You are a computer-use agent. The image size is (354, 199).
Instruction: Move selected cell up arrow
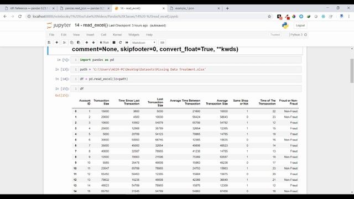87,43
